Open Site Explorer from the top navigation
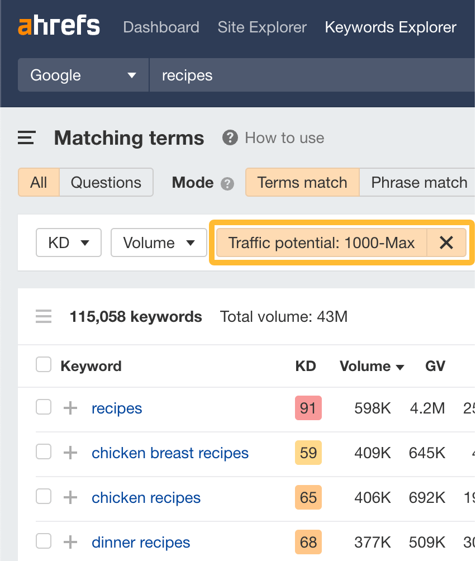The height and width of the screenshot is (561, 476). [x=261, y=27]
